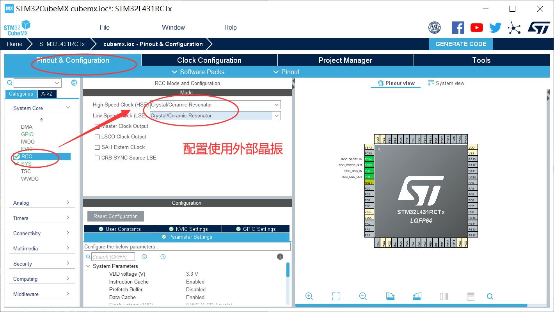Expand the Multimedia category

click(x=68, y=248)
